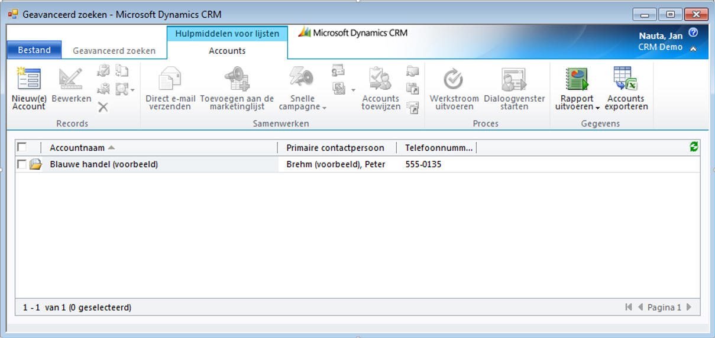
Task: Go to the next page of results
Action: click(688, 307)
